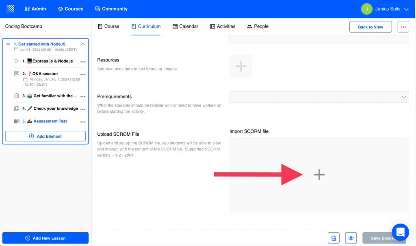Collapse the Get started with NodeJS lesson
Screen dimensions: 416x246
(83, 44)
